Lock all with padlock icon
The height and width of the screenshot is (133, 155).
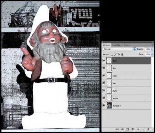[x=122, y=54]
